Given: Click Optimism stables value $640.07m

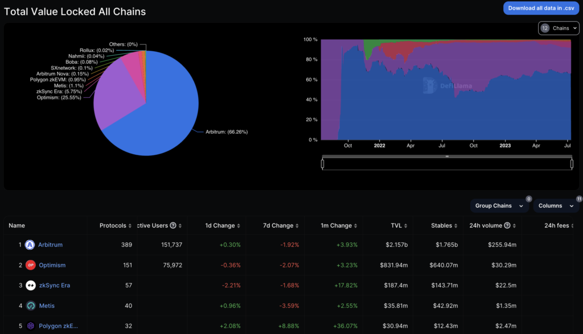Looking at the screenshot, I should [444, 265].
